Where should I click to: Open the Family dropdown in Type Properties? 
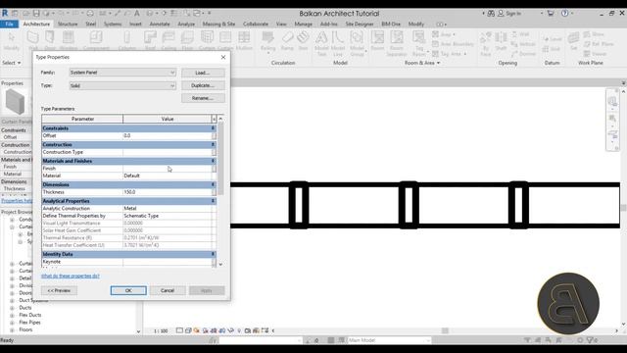coord(122,73)
